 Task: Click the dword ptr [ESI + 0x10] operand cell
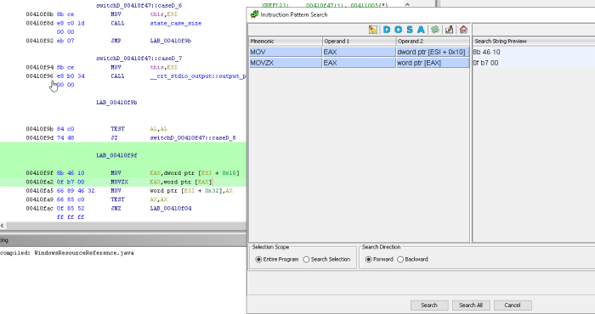tap(433, 52)
